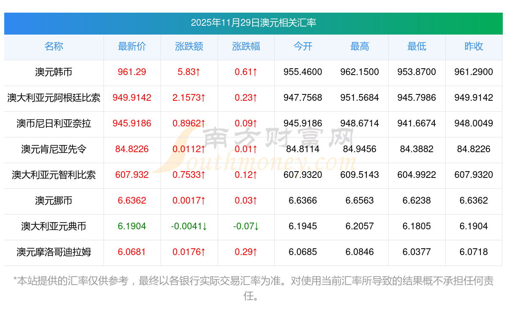Select the 澳大利亚元智利比索 row name

(54, 175)
